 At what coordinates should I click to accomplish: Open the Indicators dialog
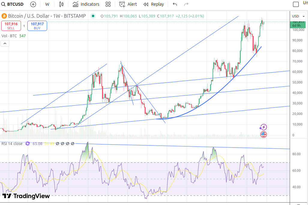(x=86, y=4)
